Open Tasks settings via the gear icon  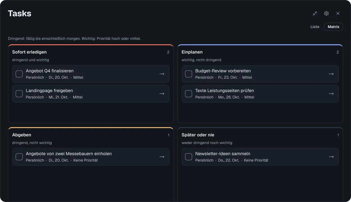click(x=326, y=13)
